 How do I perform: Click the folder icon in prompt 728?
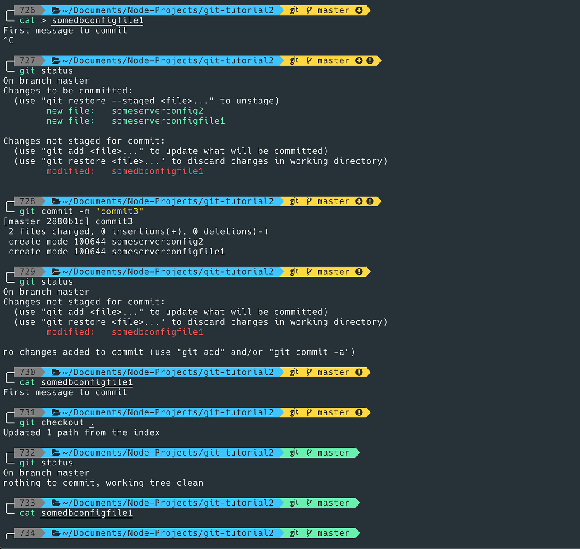(56, 201)
